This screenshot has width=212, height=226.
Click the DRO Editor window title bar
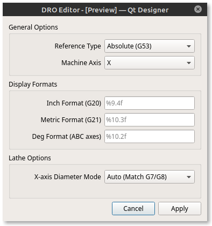[105, 10]
